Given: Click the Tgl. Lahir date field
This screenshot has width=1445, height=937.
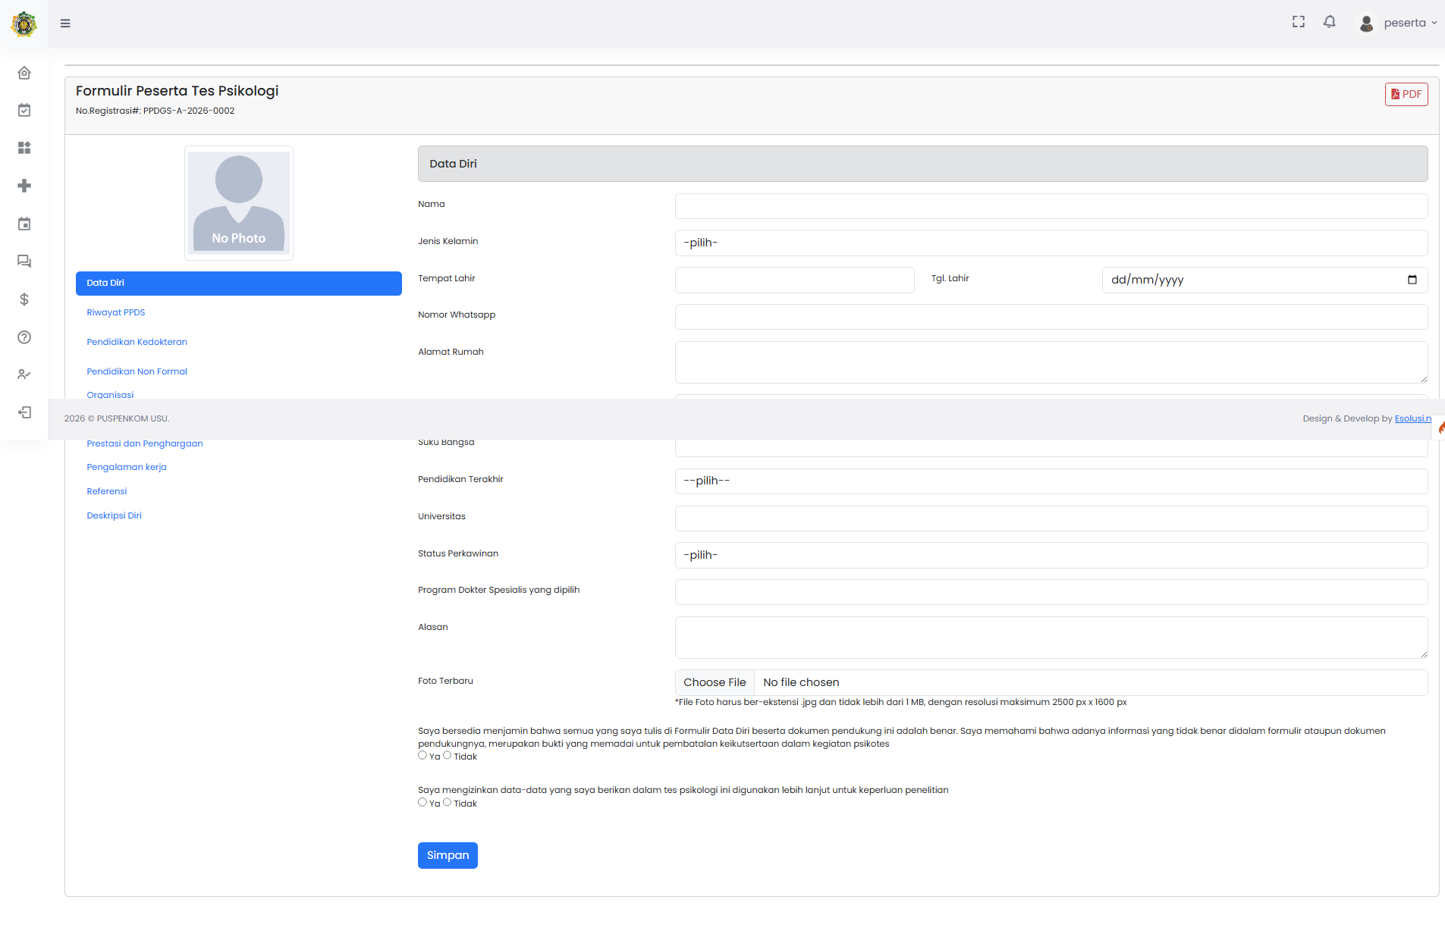Looking at the screenshot, I should 1264,280.
